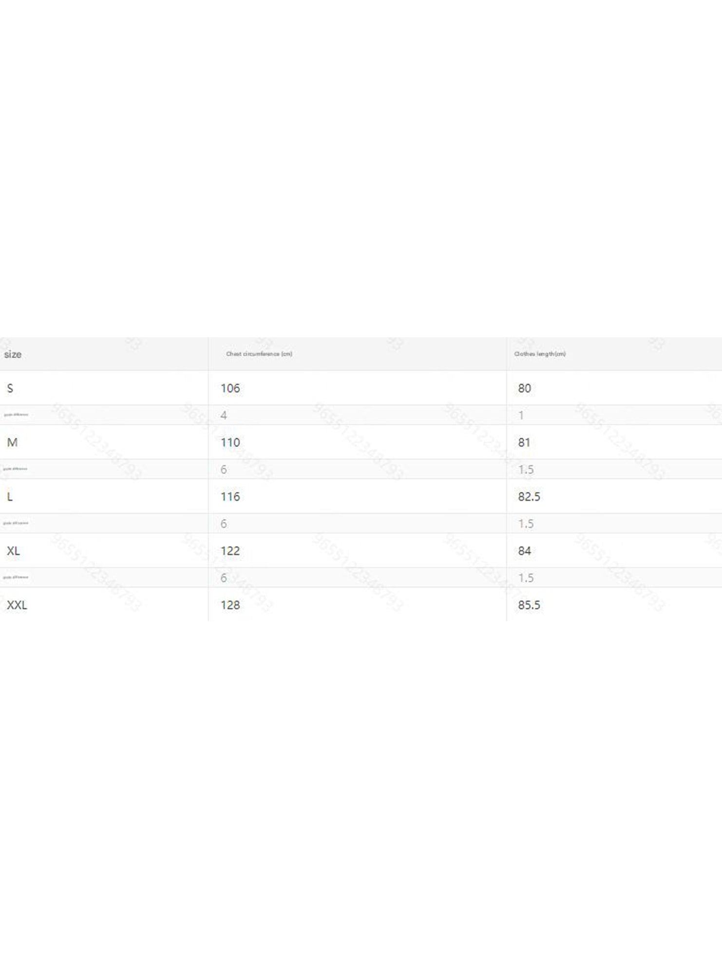The width and height of the screenshot is (722, 958).
Task: Click clothes length value 84
Action: click(524, 551)
